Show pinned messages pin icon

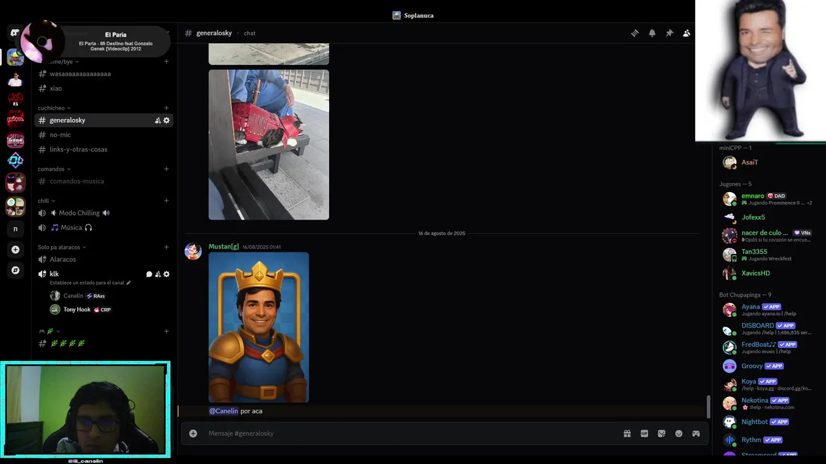[x=669, y=33]
